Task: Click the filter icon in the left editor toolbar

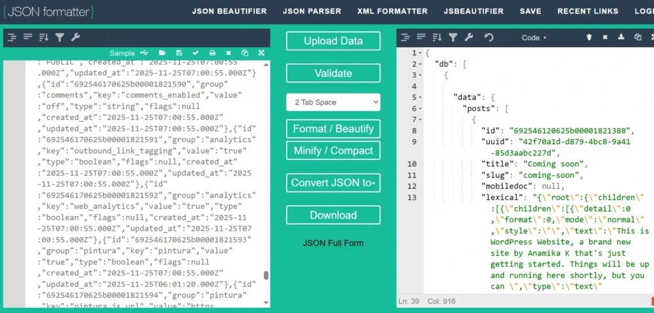Action: pyautogui.click(x=59, y=38)
